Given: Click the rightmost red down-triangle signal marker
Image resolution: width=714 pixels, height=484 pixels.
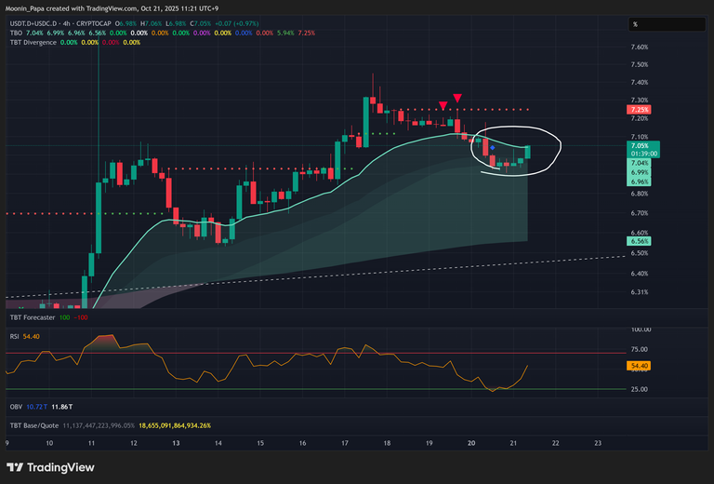Looking at the screenshot, I should (x=457, y=98).
